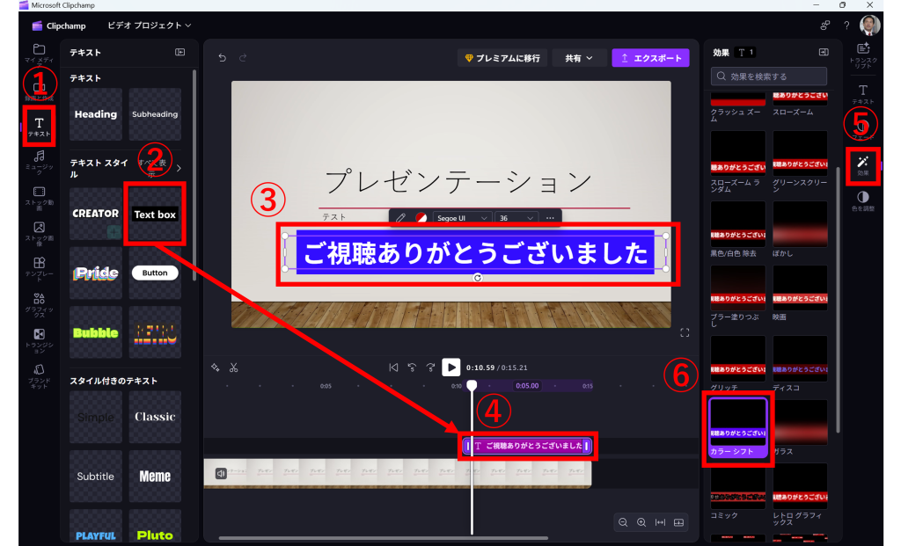
Task: Click the scissors split tool
Action: click(x=234, y=368)
